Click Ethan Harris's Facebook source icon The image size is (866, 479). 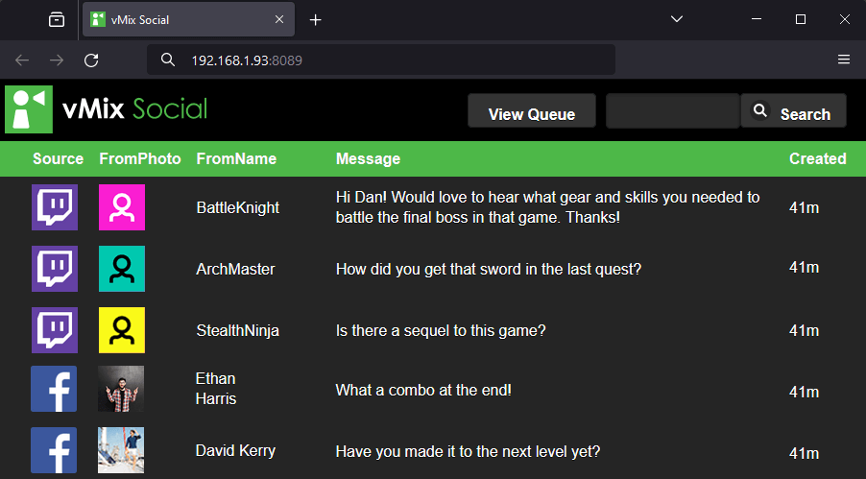pos(54,390)
